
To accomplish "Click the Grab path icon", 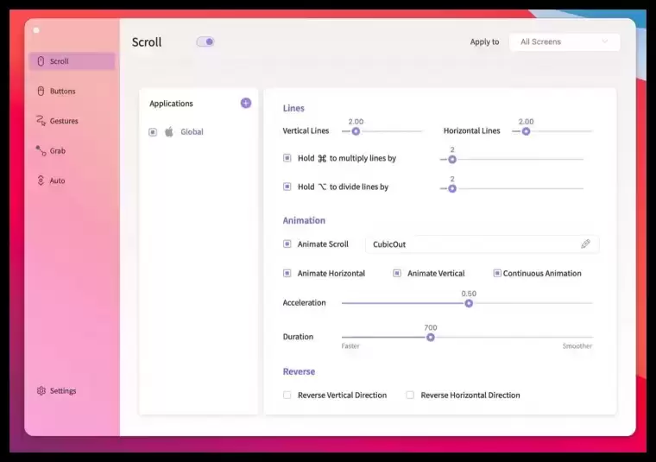I will point(41,150).
